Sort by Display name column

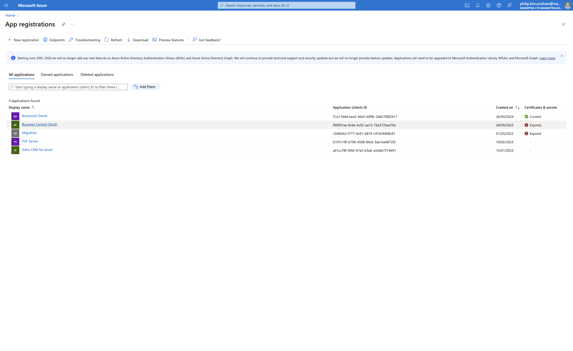click(22, 107)
